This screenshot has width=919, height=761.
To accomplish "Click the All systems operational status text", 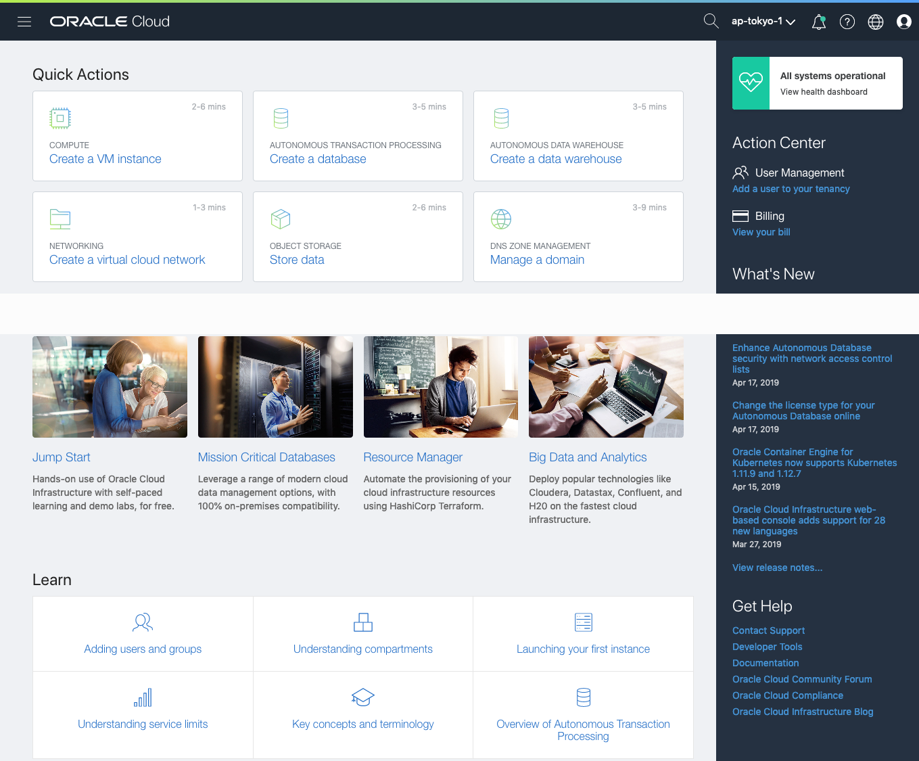I will pos(832,76).
